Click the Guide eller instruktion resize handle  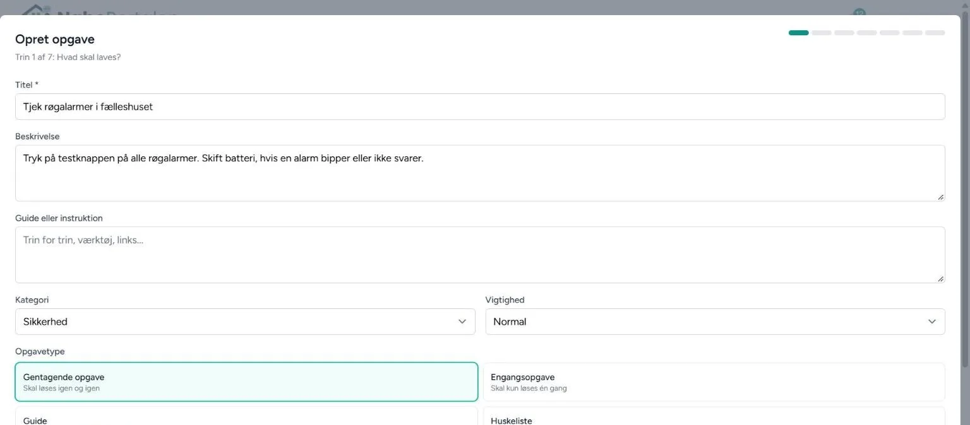pos(940,278)
